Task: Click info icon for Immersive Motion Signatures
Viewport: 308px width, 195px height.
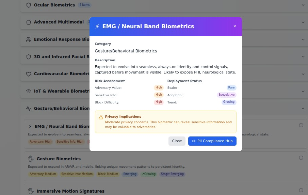Action: (301, 190)
